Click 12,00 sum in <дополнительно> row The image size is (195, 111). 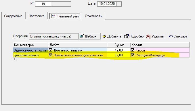click(x=119, y=55)
